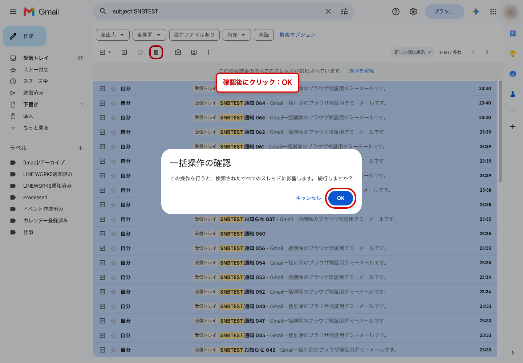Screen dimensions: 523x363
Task: Open the more options three-dot menu
Action: tap(208, 52)
